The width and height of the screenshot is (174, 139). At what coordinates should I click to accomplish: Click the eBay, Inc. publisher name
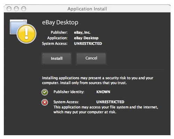(82, 32)
